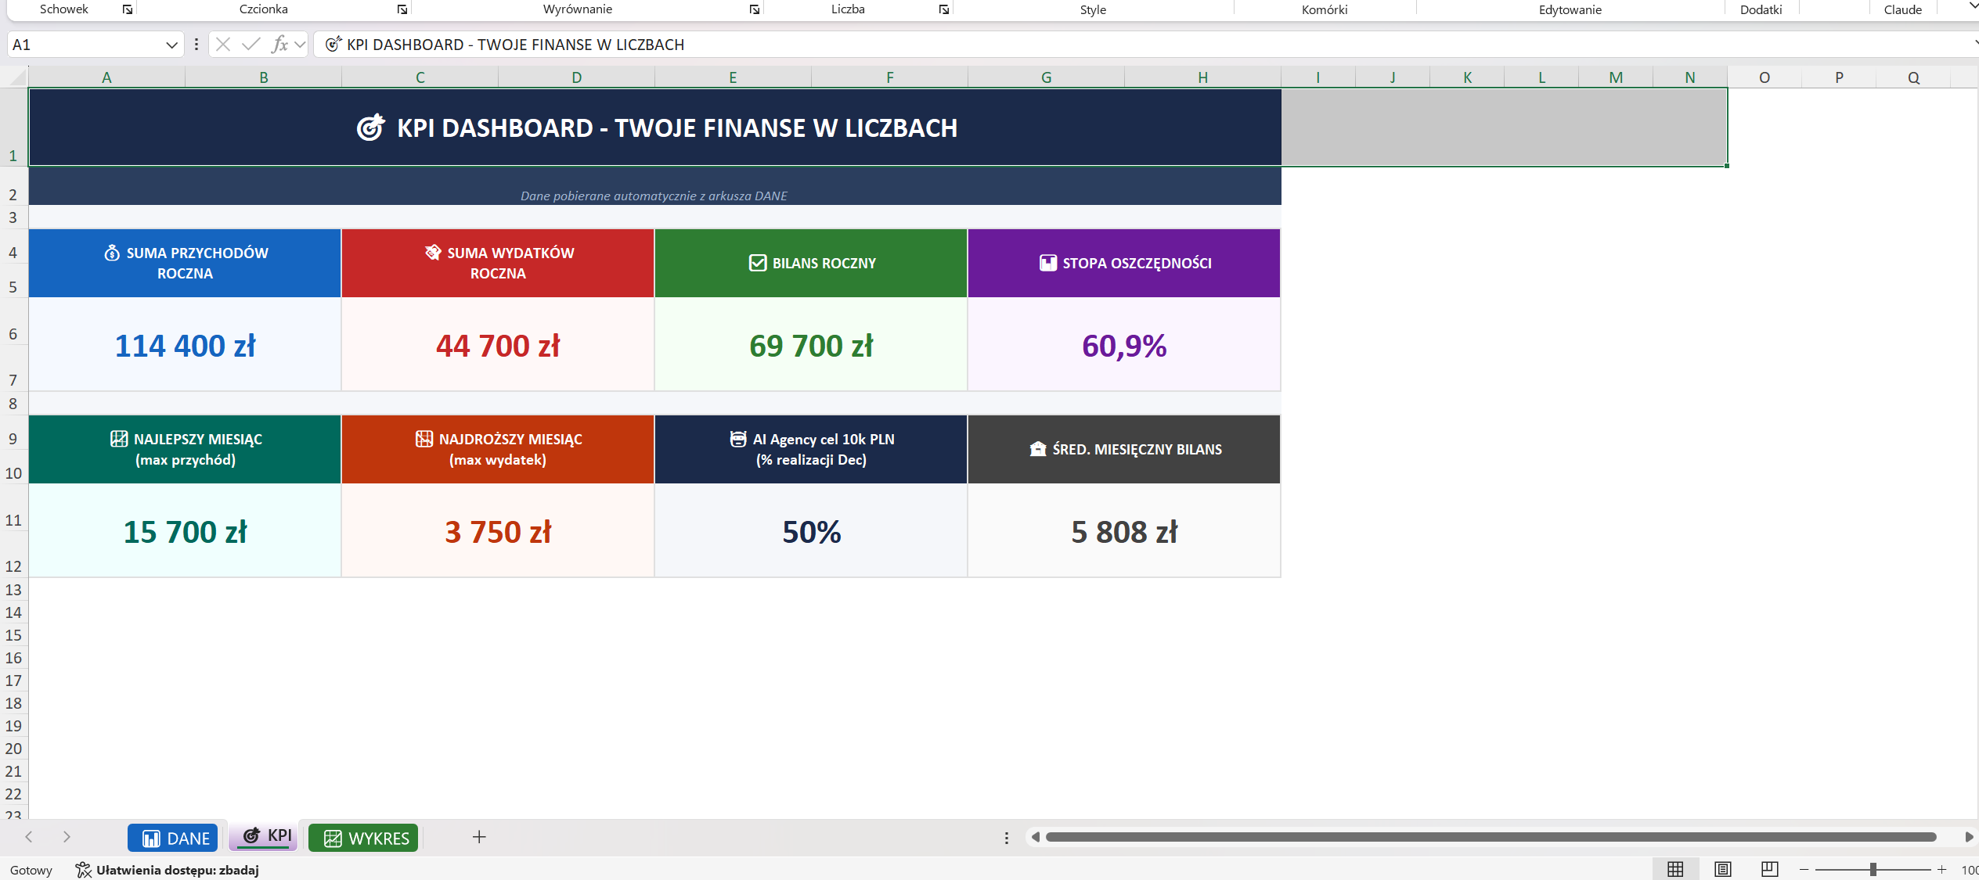The width and height of the screenshot is (1979, 880).
Task: Switch to the WYKRES sheet tab
Action: pyautogui.click(x=363, y=838)
